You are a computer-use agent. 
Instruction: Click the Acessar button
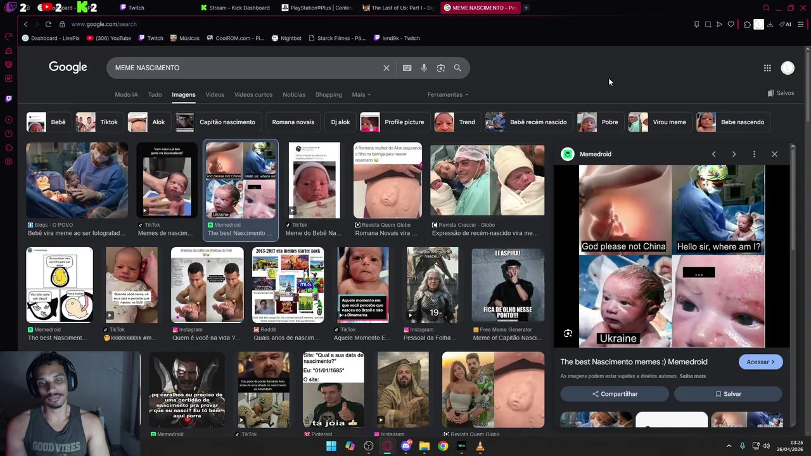click(x=761, y=362)
